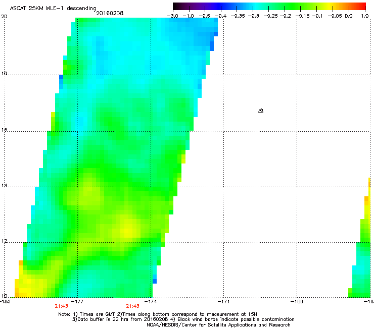
Task: Click the red 21:43 time below -174
Action: (x=132, y=306)
